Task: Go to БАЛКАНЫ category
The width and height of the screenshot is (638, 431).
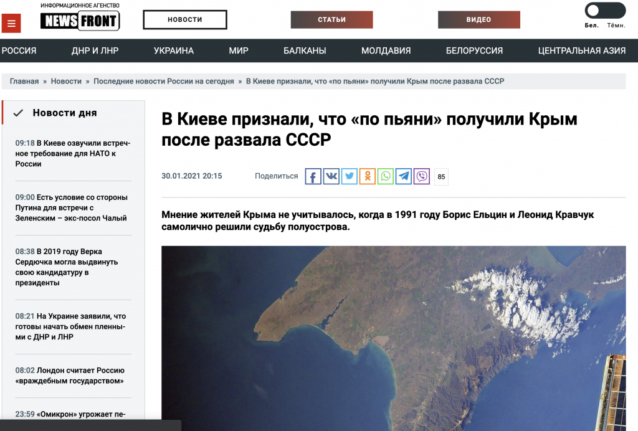Action: [305, 51]
